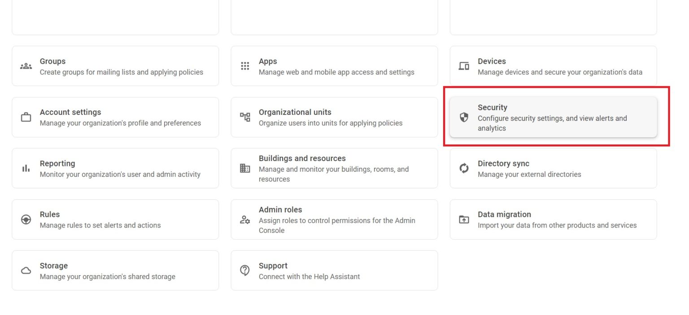This screenshot has height=315, width=689.
Task: Click the Data migration upload icon
Action: pos(463,219)
